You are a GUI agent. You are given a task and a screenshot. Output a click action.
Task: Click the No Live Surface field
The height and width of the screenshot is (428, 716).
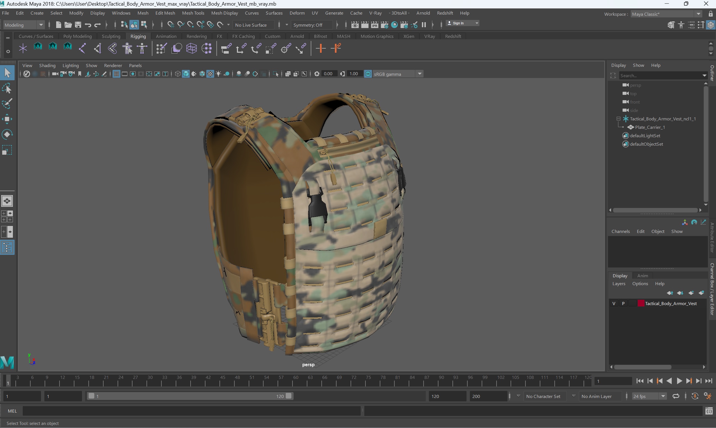tap(254, 25)
